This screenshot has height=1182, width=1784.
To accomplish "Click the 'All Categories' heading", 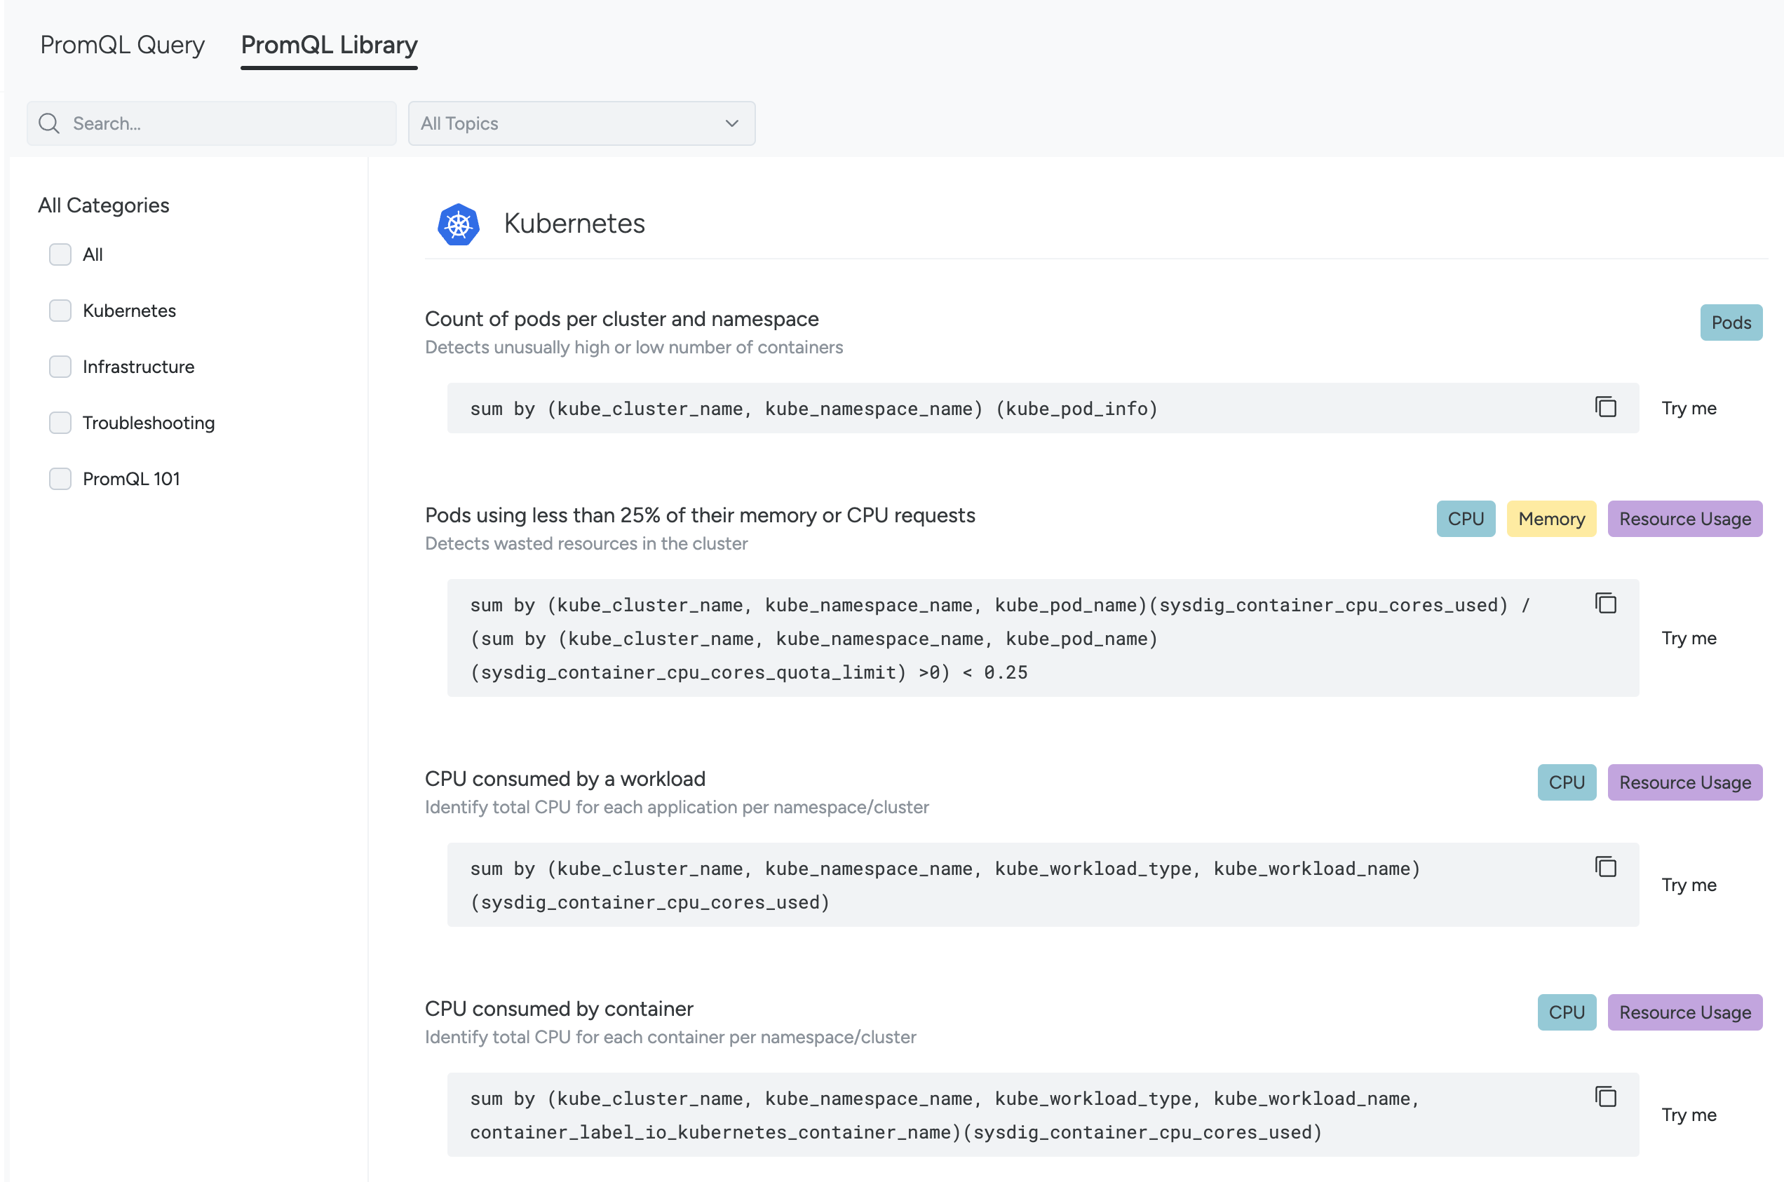I will tap(103, 205).
